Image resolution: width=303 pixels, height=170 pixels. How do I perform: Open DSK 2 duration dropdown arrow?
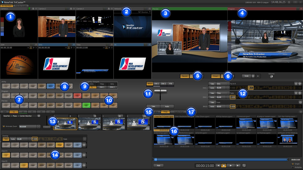point(228,88)
